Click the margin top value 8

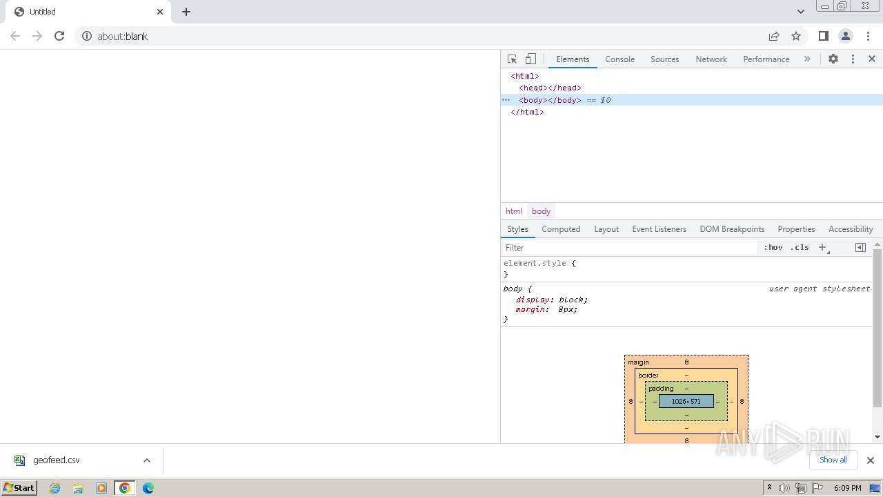click(x=686, y=362)
